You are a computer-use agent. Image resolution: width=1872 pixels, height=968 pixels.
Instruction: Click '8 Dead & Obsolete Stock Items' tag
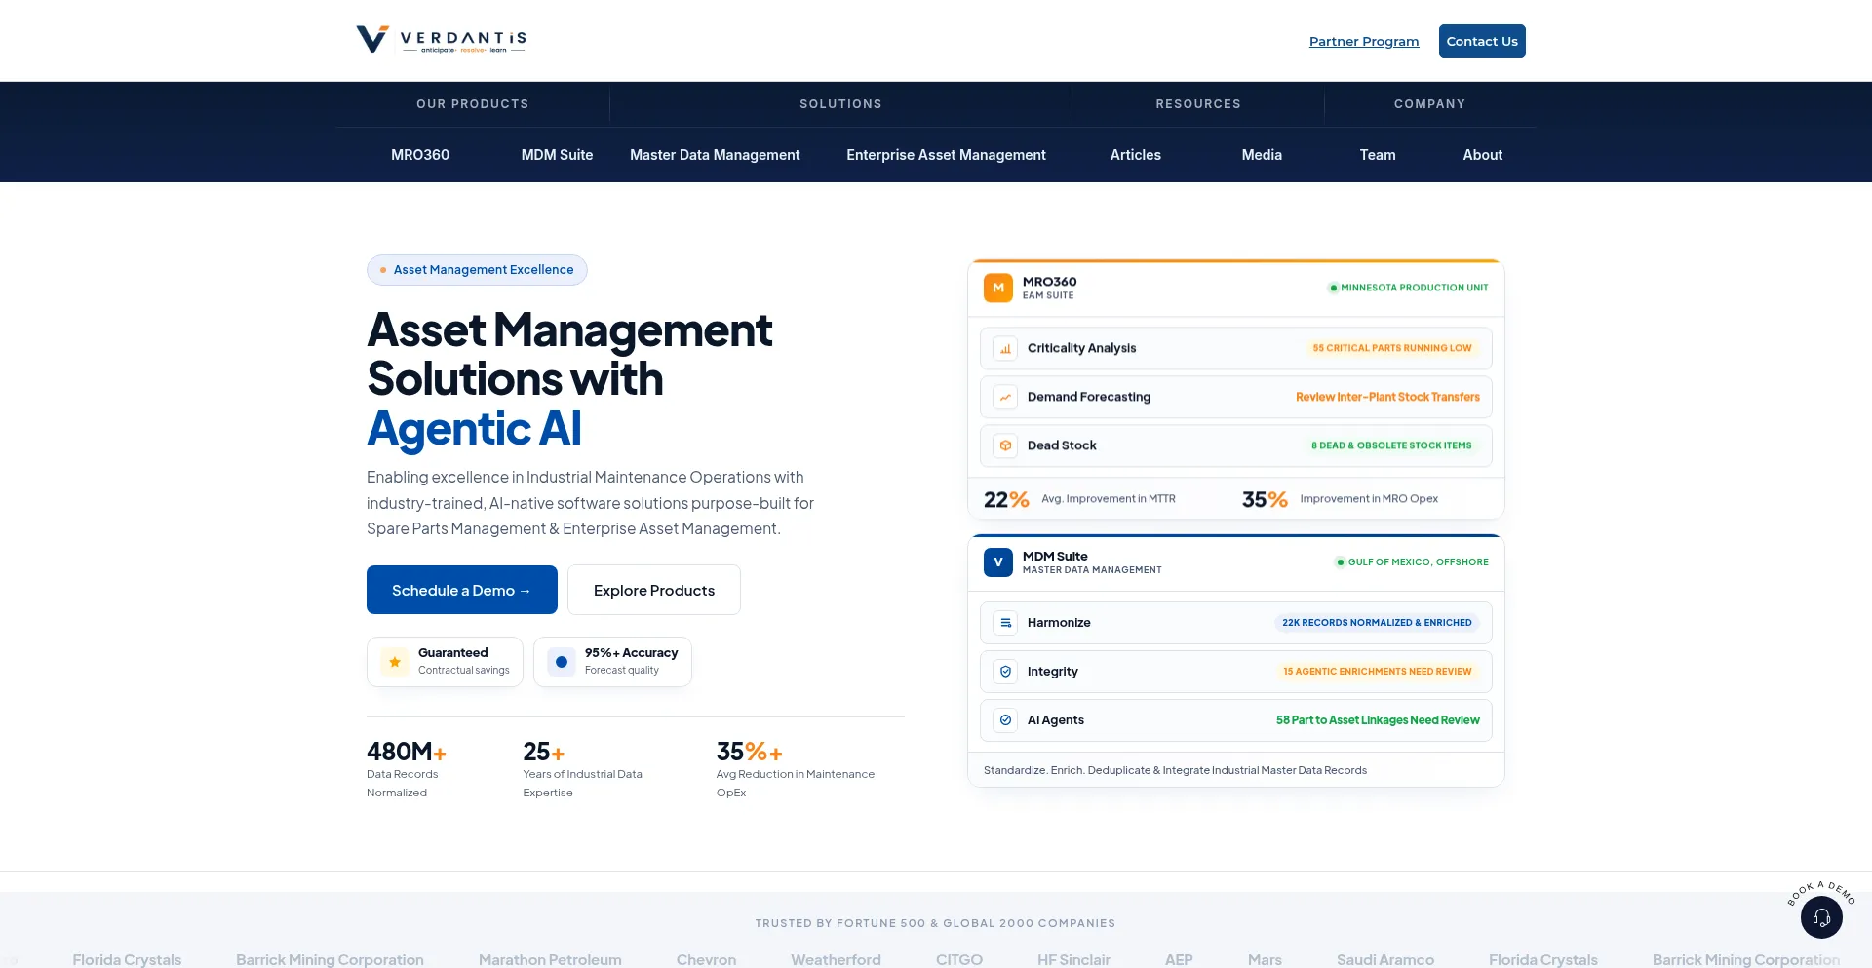[1391, 445]
